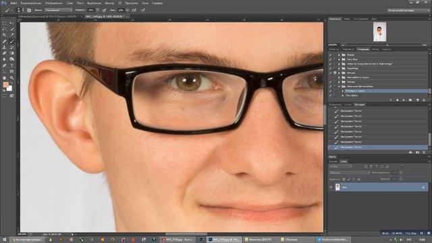Select the highlighted Кисть history state
Screen dimensions: 432x243
pos(378,147)
